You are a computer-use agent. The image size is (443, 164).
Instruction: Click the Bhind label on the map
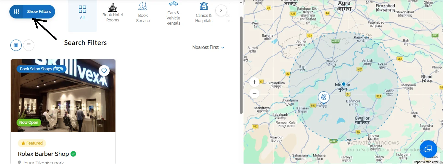[427, 79]
